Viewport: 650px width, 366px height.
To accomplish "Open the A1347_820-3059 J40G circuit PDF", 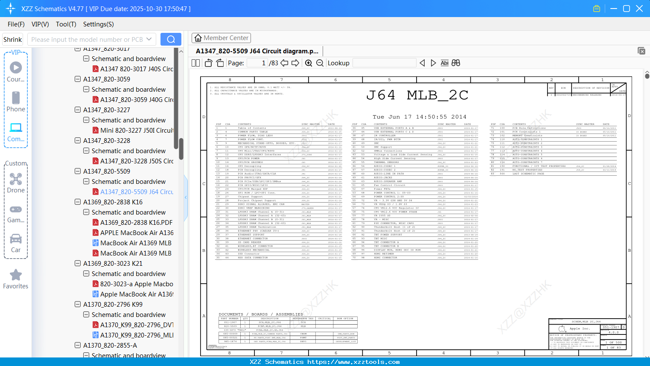I will tap(133, 100).
